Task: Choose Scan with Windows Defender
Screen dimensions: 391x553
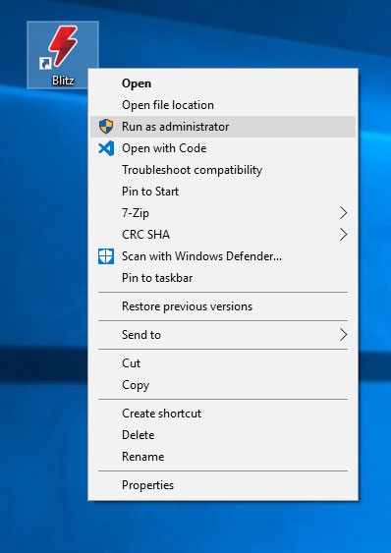Action: pos(223,256)
